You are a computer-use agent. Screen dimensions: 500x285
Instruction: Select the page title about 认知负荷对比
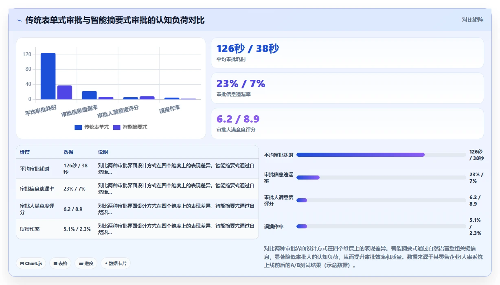pos(115,20)
